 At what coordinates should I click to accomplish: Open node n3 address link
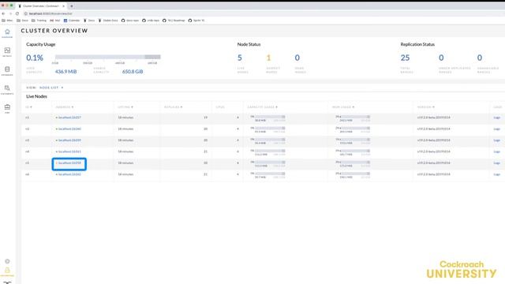[x=69, y=140]
